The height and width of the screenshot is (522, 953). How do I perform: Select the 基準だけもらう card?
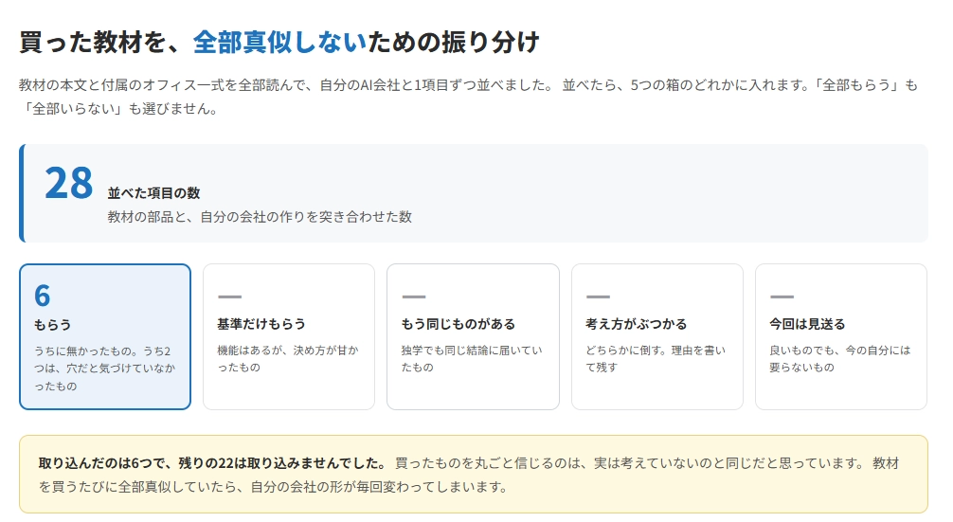[x=289, y=336]
